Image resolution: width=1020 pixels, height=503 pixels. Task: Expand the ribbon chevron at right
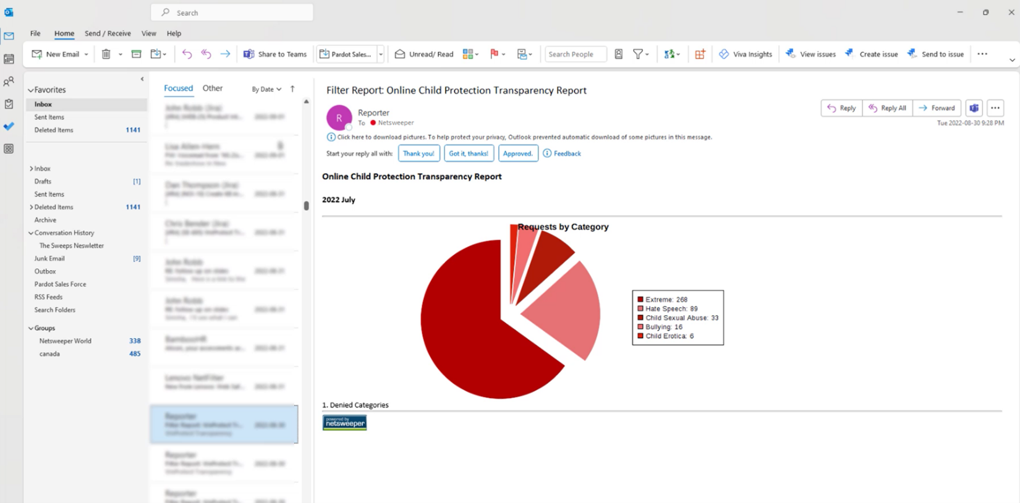(1012, 60)
